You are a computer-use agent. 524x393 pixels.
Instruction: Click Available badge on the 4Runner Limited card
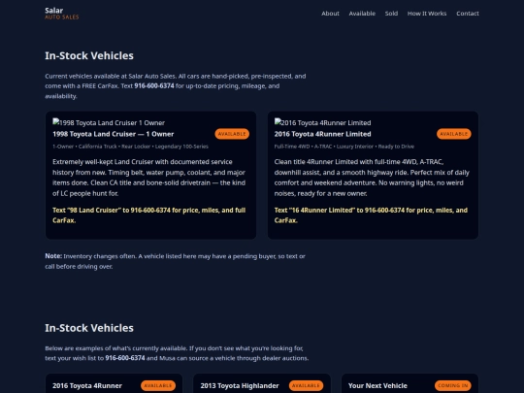pyautogui.click(x=454, y=134)
